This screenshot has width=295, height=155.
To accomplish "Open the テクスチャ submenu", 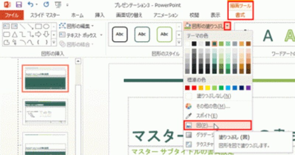I will click(199, 144).
